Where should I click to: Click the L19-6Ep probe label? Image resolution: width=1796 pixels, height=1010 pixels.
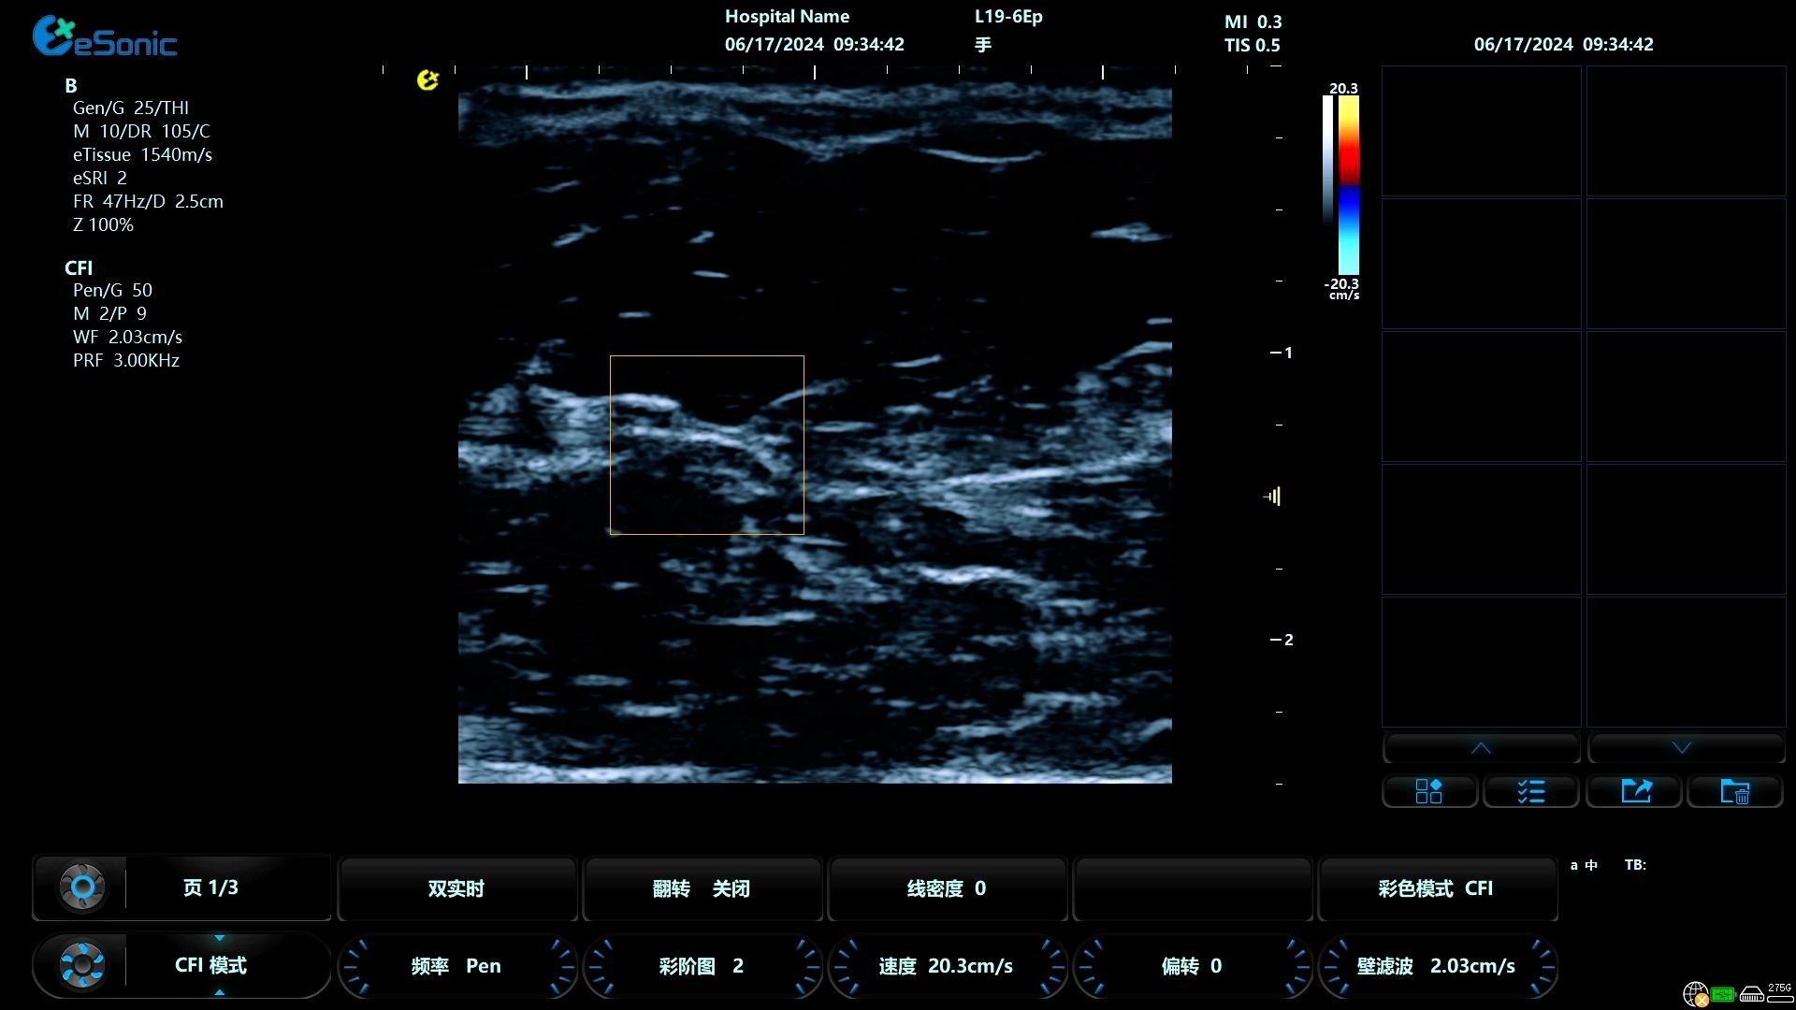click(x=1008, y=17)
